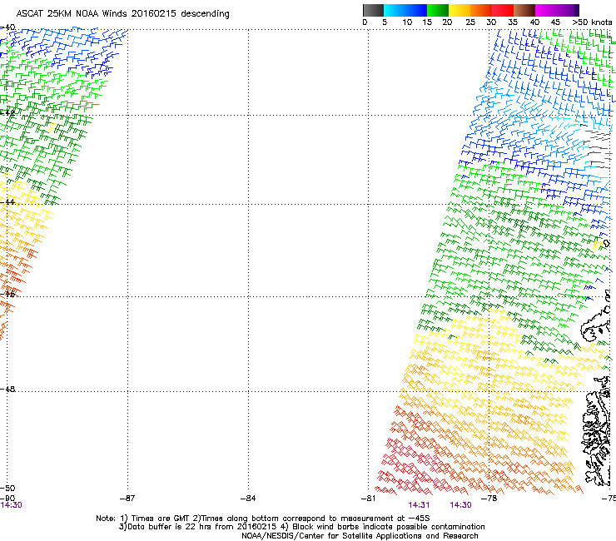Select the red 30-35 knots legend segment
The image size is (616, 541).
(503, 10)
